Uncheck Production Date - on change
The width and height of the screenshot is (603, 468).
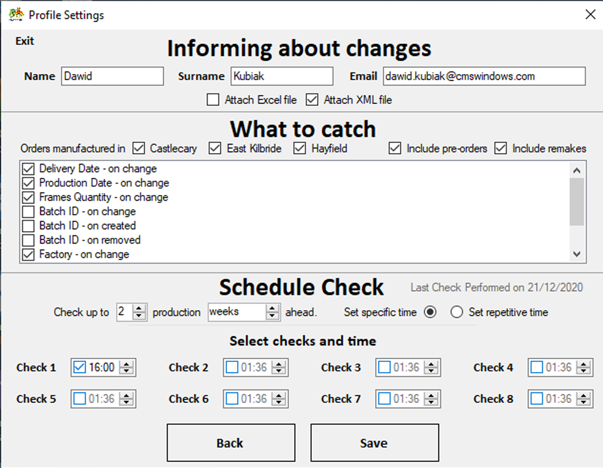(x=28, y=183)
